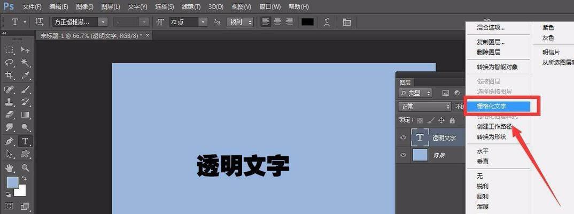Toggle Quick Mask mode
This screenshot has width=574, height=214.
click(10, 207)
